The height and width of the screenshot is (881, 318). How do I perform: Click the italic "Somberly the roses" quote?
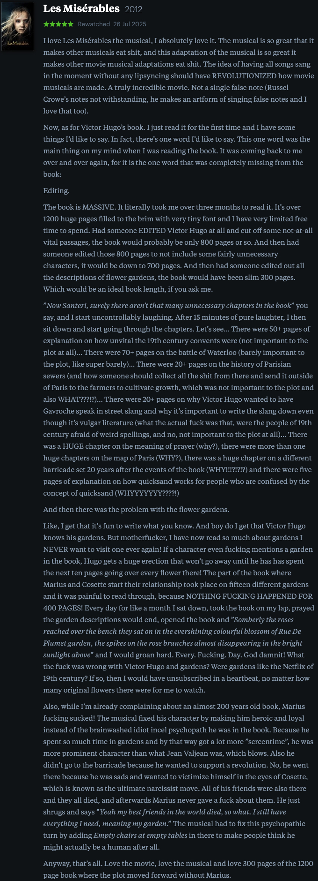[263, 620]
